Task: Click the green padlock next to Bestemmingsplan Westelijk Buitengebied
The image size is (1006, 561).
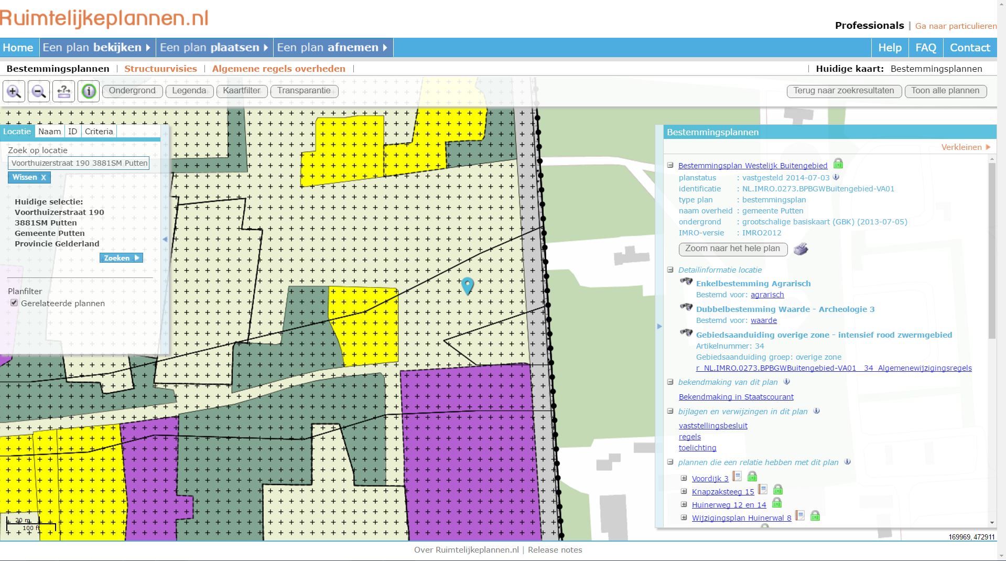Action: click(838, 164)
